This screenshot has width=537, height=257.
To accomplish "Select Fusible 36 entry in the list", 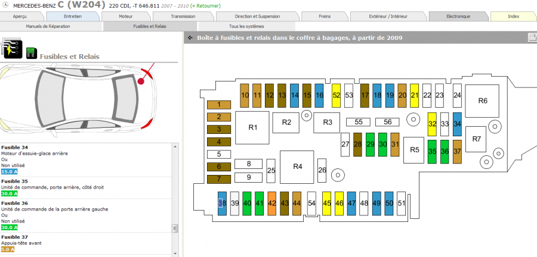I will pos(87,215).
